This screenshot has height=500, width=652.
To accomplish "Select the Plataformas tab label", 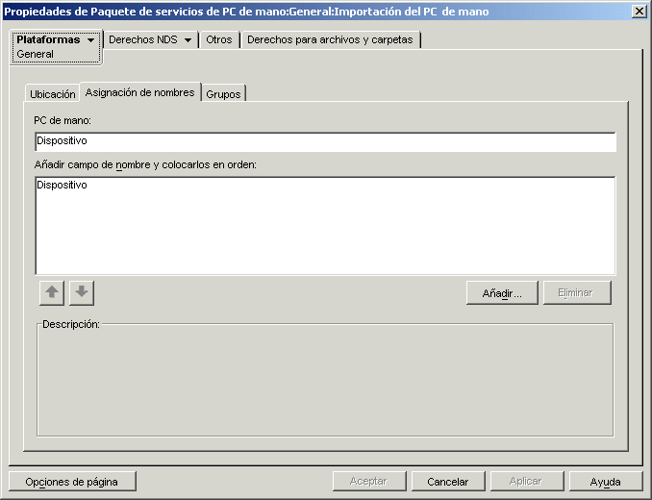I will point(48,39).
